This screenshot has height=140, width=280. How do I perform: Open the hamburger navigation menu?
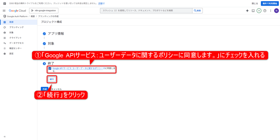tap(4, 11)
